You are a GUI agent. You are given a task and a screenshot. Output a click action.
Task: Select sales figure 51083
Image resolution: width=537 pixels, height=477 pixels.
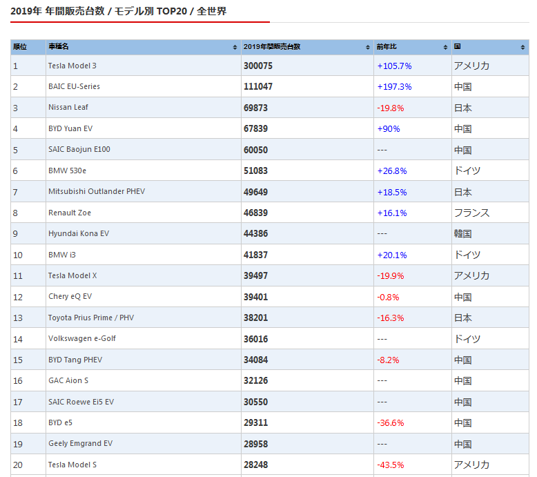point(255,171)
